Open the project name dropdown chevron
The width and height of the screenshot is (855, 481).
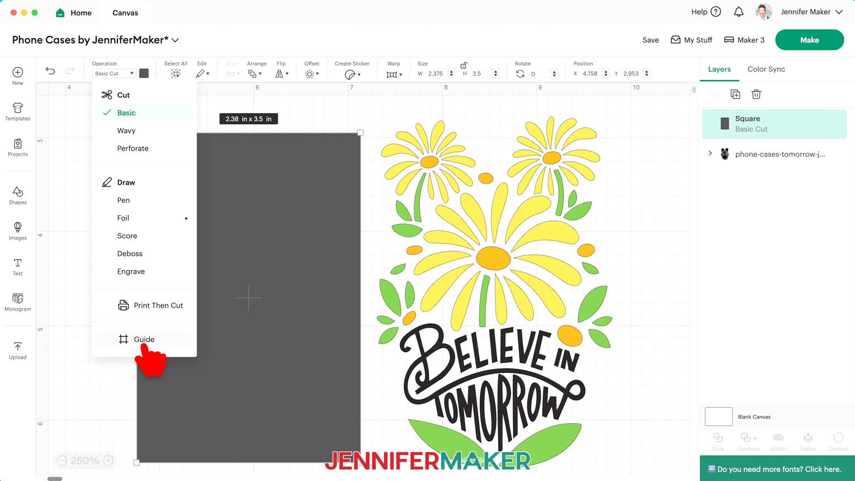pos(175,40)
